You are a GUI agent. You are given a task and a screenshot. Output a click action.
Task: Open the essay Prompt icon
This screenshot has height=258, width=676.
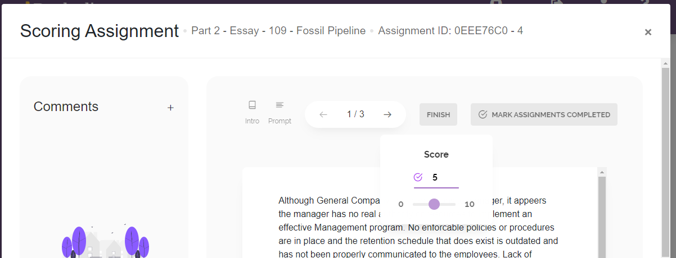point(280,105)
